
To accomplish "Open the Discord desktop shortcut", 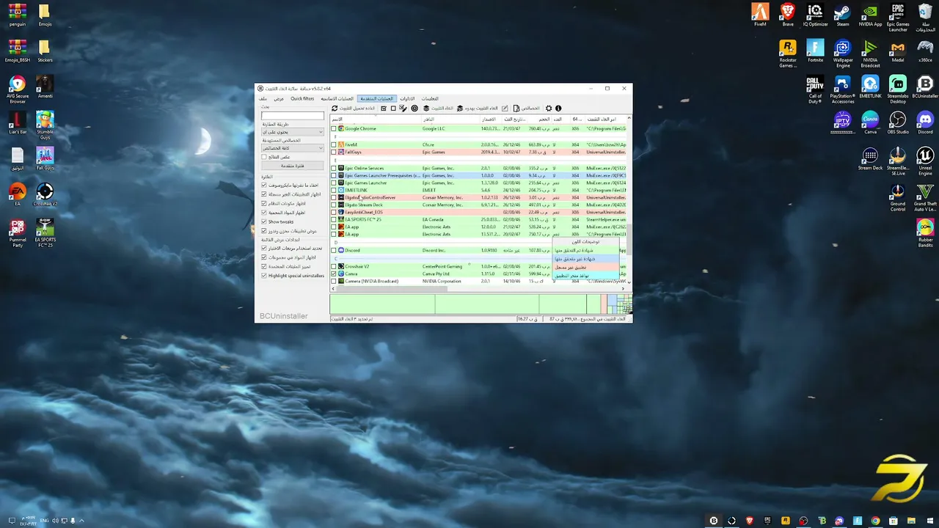I will [926, 122].
